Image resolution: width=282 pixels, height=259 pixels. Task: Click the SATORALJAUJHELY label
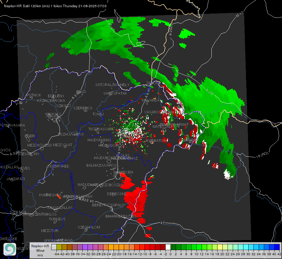[x=112, y=85]
